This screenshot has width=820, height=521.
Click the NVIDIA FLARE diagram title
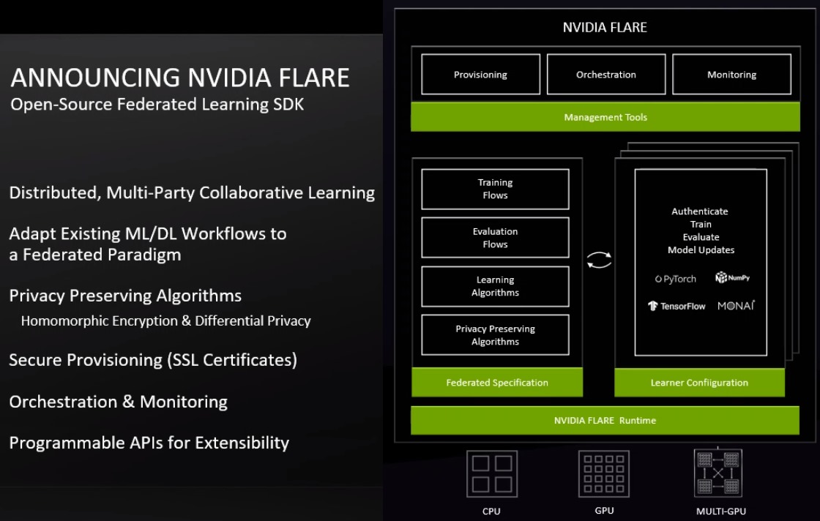(605, 27)
